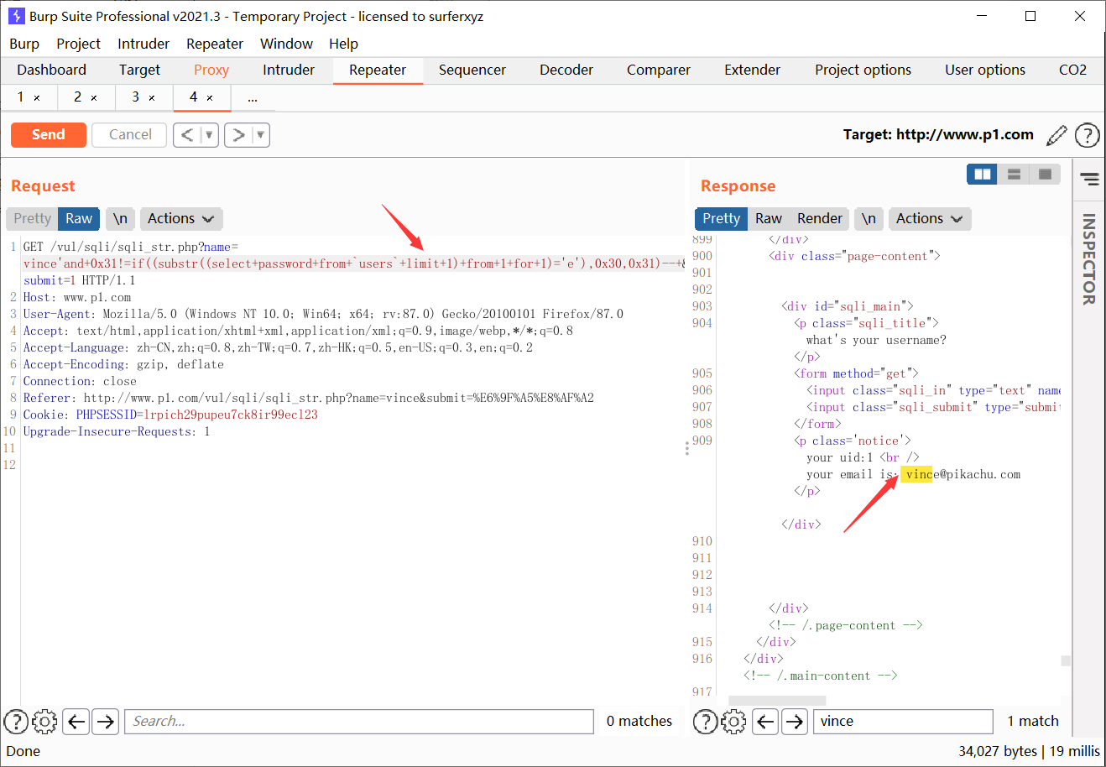Close Repeater tab 1
This screenshot has height=767, width=1106.
click(x=37, y=98)
